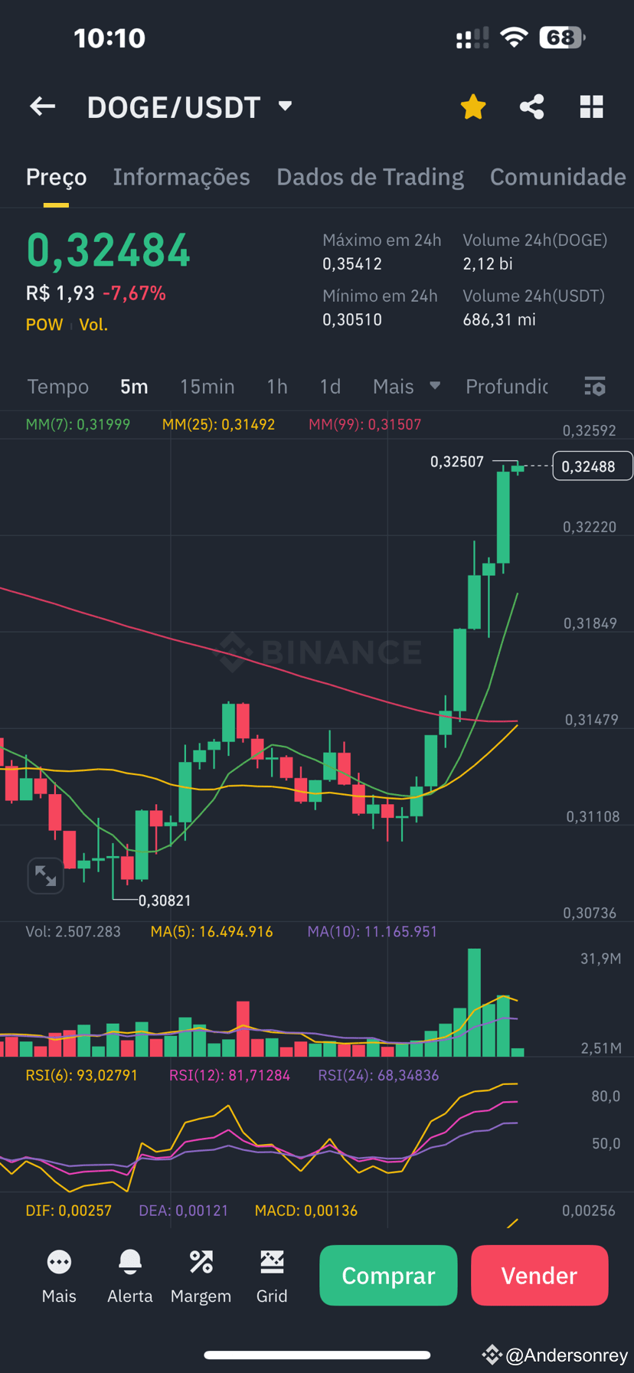
Task: Open the four-square grid layout icon
Action: click(x=592, y=106)
